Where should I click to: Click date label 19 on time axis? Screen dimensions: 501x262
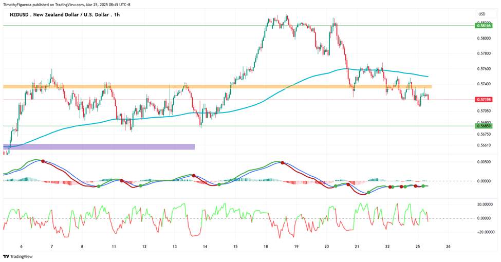tap(296, 247)
